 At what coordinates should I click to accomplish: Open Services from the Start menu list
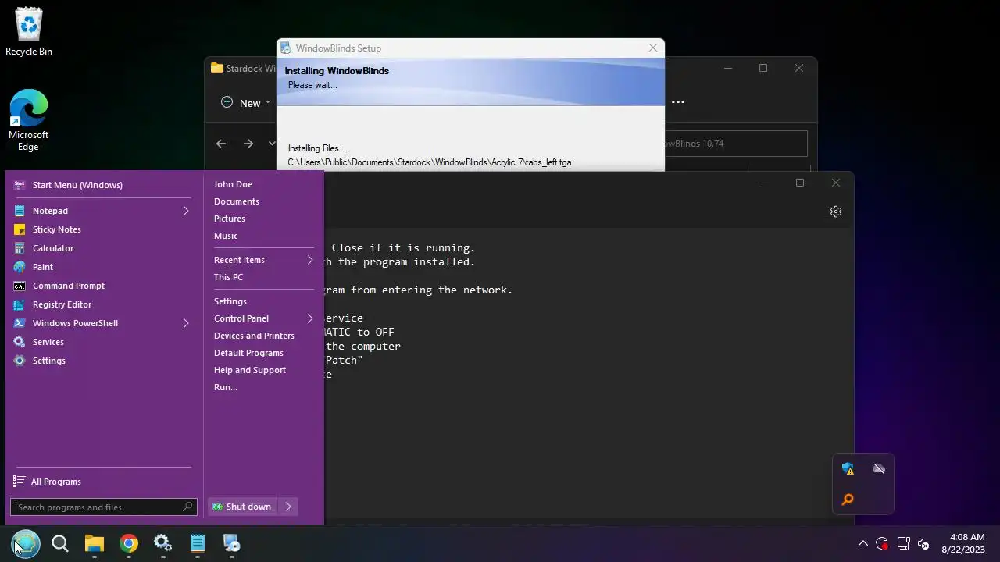coord(102,342)
